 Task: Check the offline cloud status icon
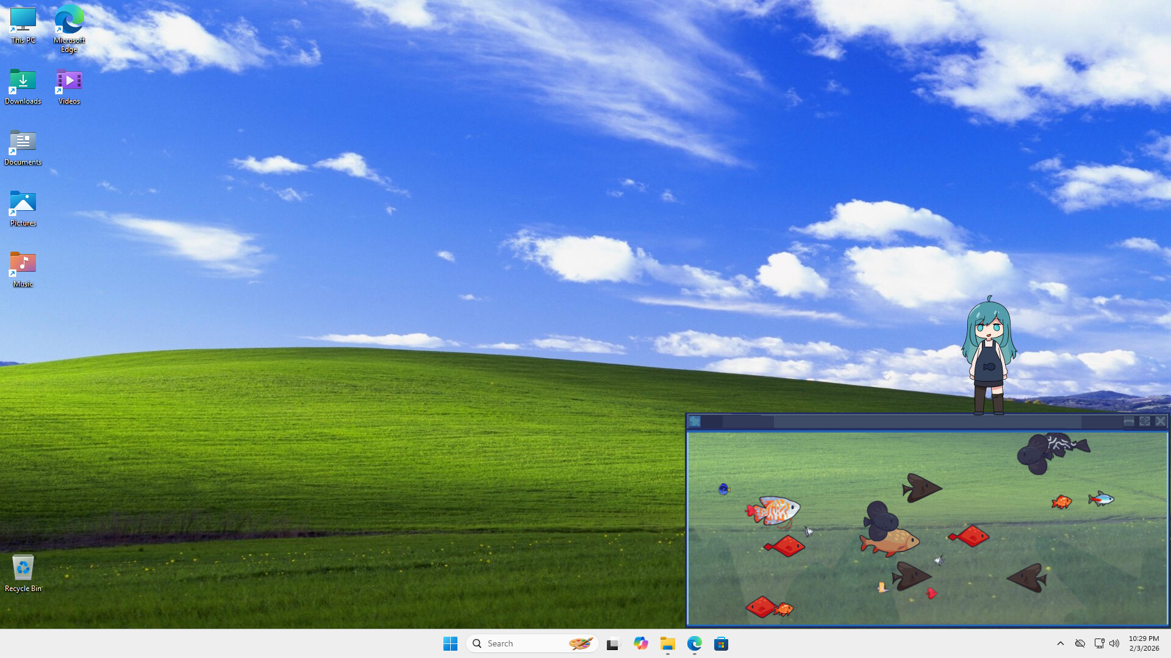tap(1080, 643)
